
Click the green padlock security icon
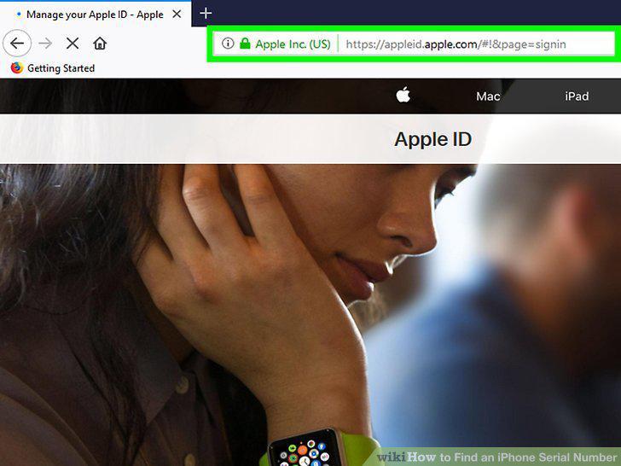(x=245, y=44)
